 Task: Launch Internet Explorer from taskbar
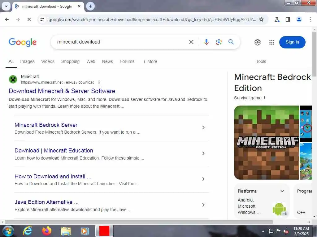27,231
